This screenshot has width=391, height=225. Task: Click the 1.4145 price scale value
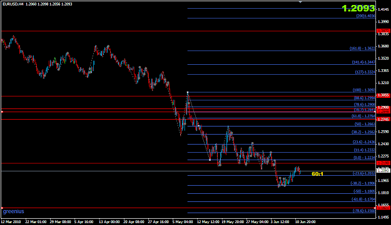tap(383, 9)
